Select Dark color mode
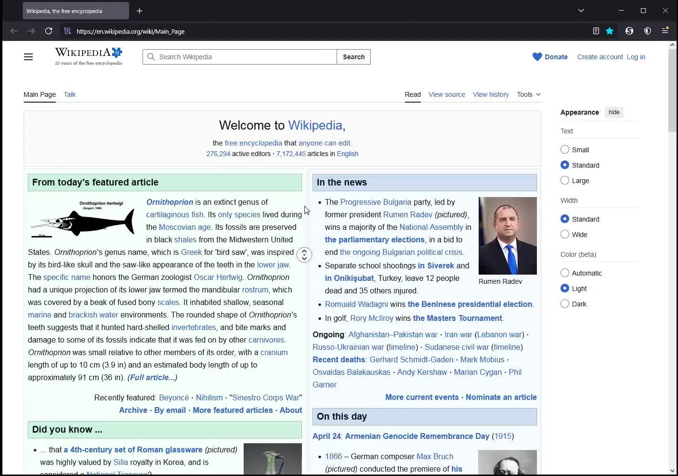 565,304
